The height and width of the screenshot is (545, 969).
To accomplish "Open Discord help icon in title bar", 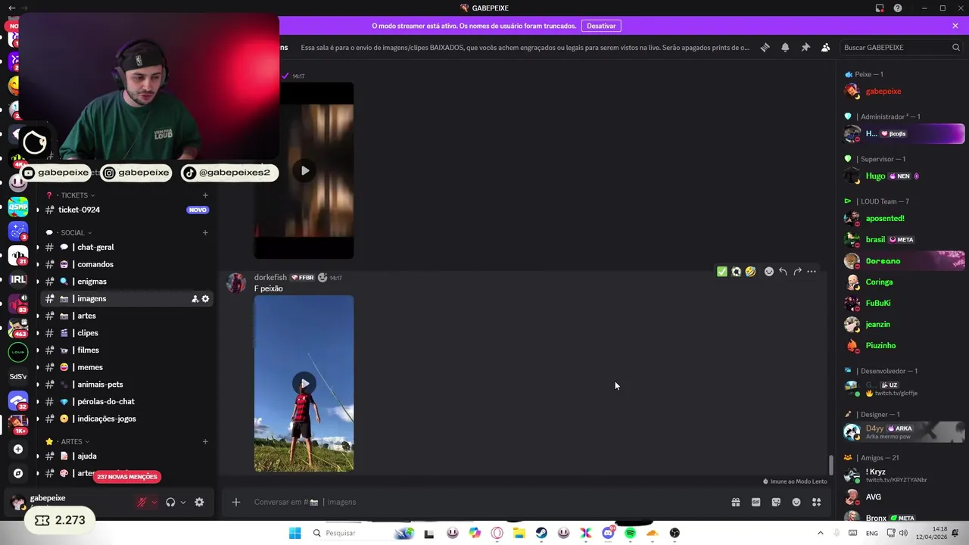I will click(x=898, y=8).
